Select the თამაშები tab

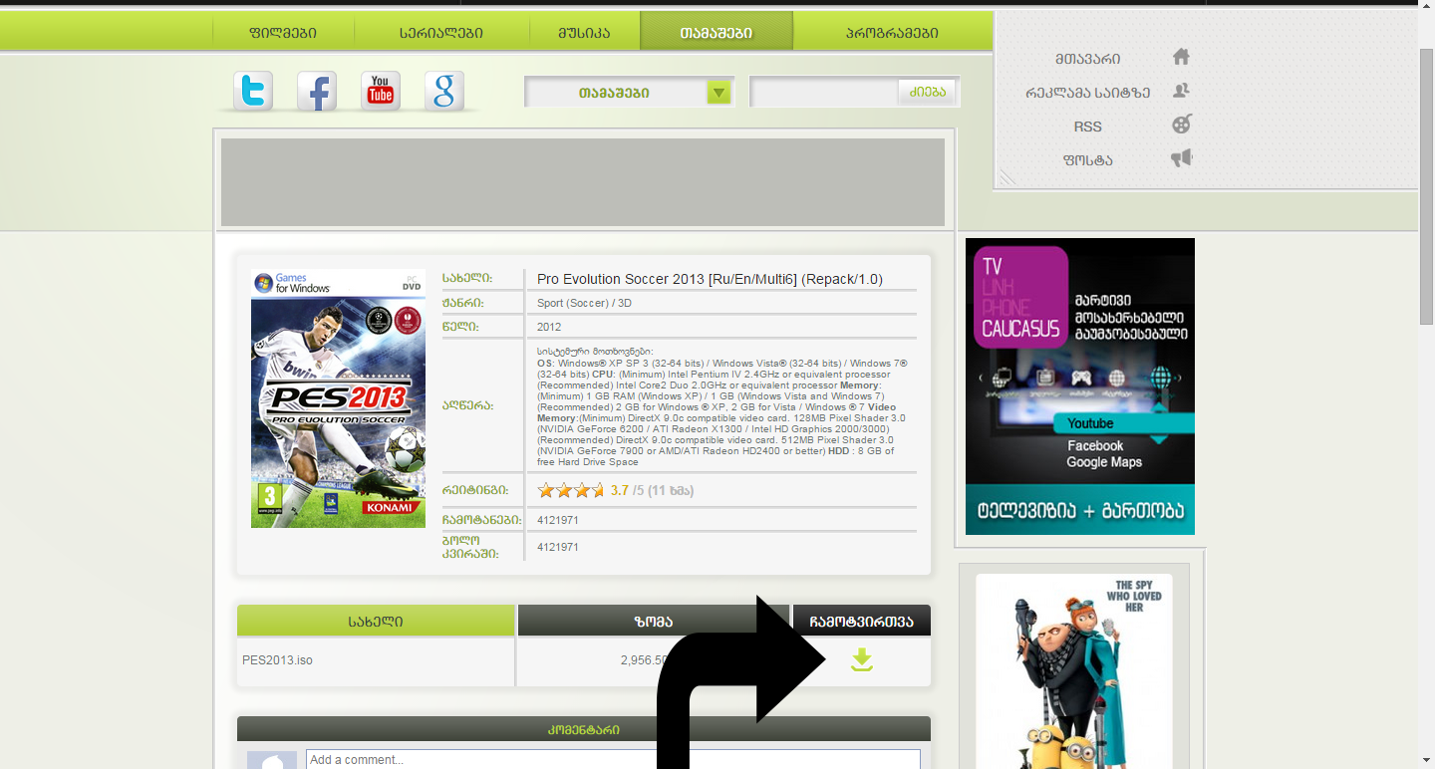pos(717,32)
